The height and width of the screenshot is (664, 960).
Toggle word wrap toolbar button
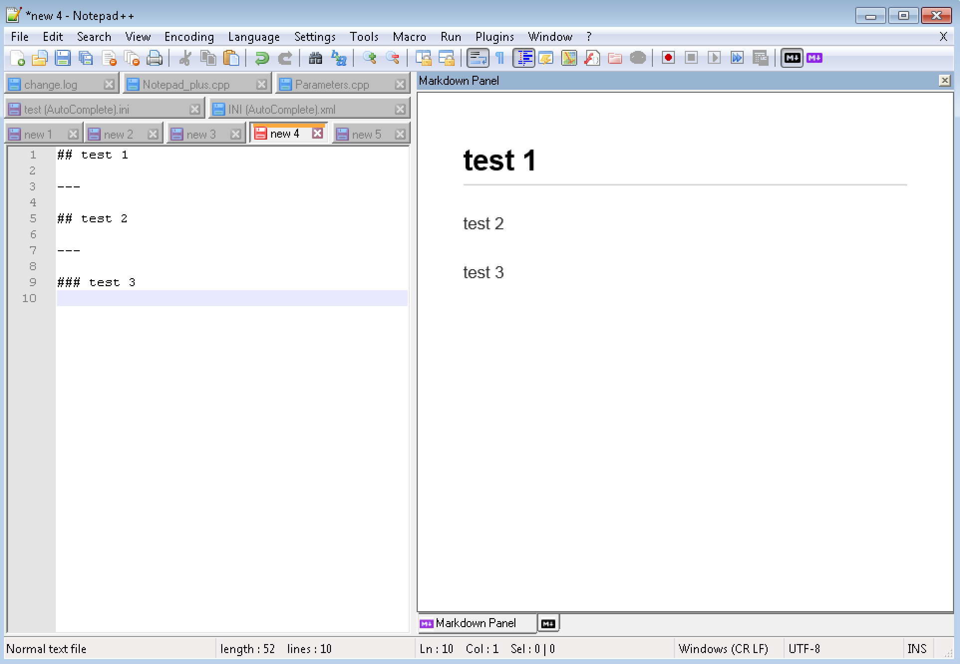click(478, 58)
